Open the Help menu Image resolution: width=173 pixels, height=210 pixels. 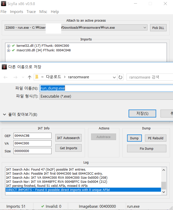click(x=55, y=12)
